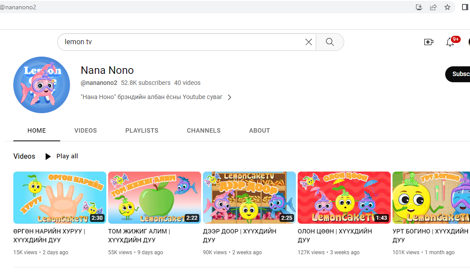Open the ТОМ ЖИЖИГ АЛИМ video thumbnail

click(x=154, y=198)
